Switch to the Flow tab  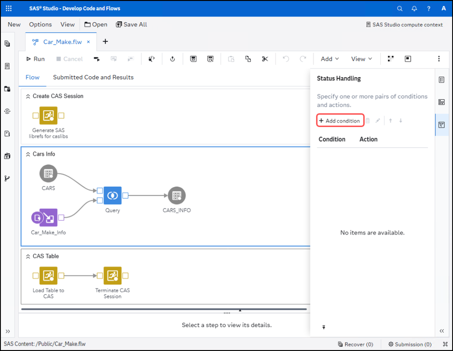click(x=32, y=78)
